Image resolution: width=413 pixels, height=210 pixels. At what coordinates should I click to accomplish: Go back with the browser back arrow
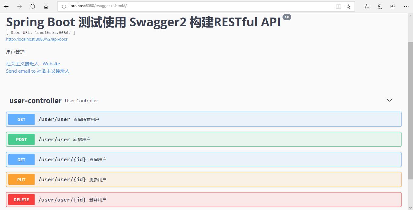tap(6, 6)
